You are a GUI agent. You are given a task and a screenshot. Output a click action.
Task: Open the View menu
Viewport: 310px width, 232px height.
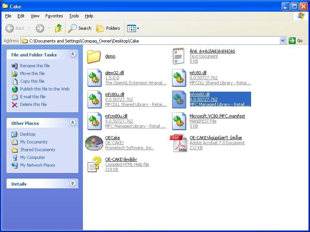35,16
